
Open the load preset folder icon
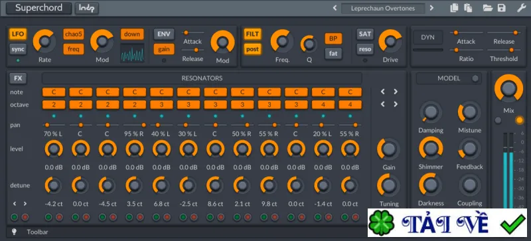point(488,8)
